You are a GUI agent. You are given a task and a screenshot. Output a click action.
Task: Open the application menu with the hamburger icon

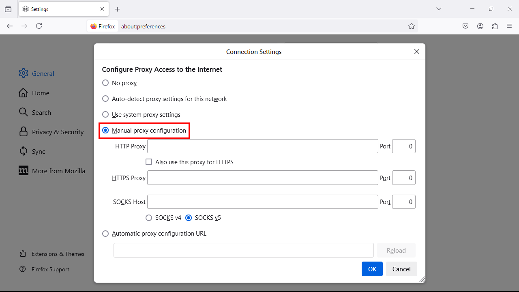[509, 26]
